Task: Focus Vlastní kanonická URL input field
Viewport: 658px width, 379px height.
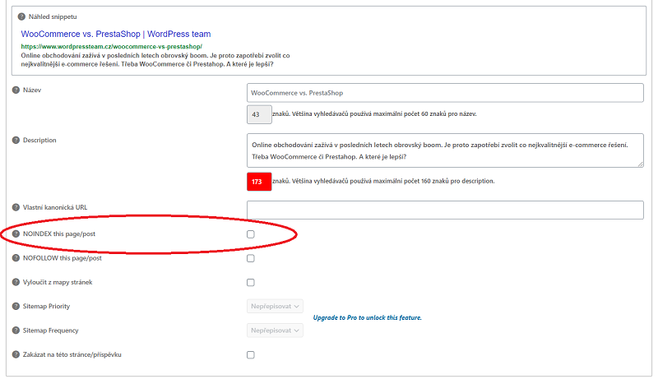Action: (445, 210)
